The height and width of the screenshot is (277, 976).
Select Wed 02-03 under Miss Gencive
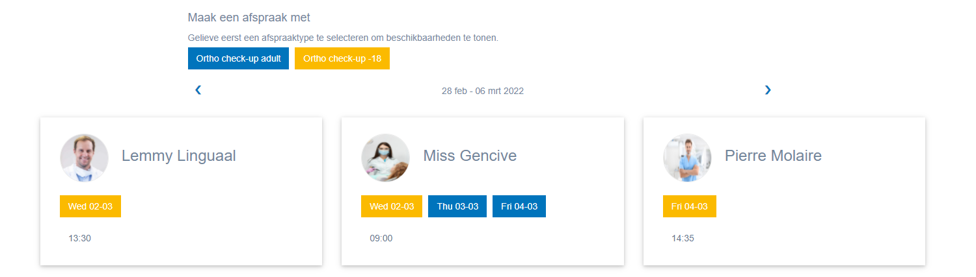[392, 206]
